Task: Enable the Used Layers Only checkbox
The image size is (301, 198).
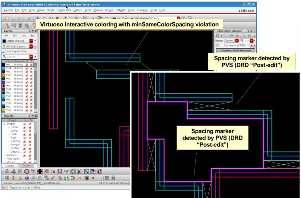Action: [x=3, y=51]
